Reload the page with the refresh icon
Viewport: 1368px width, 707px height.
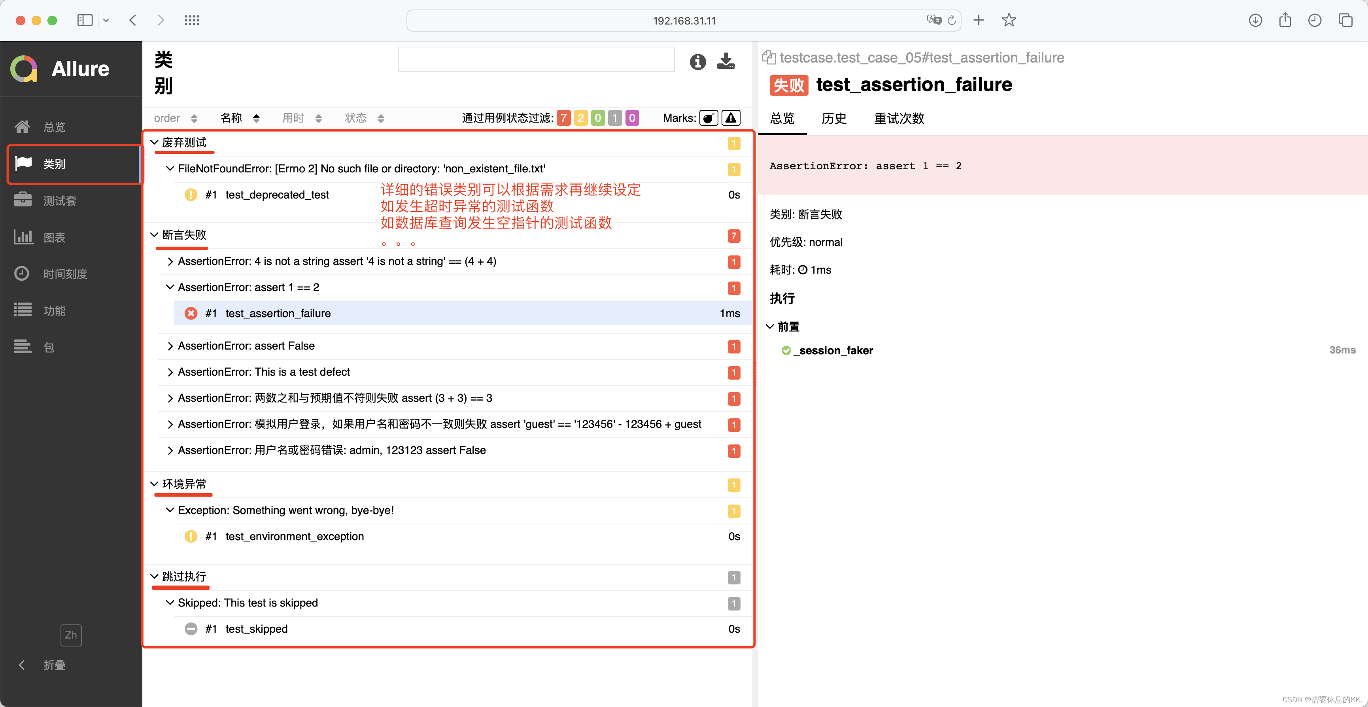point(952,21)
